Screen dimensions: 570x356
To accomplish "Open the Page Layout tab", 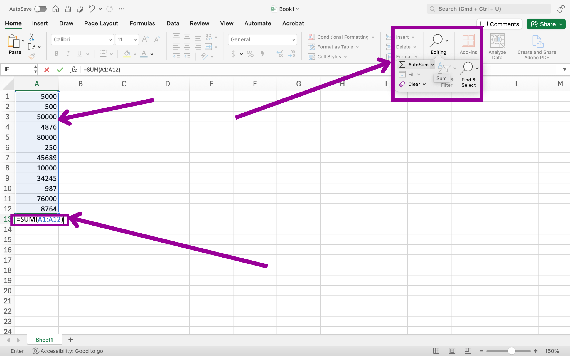I will [101, 23].
